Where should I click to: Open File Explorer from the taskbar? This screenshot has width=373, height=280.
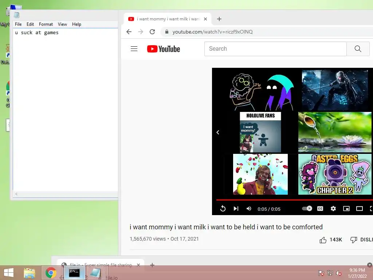(30, 273)
